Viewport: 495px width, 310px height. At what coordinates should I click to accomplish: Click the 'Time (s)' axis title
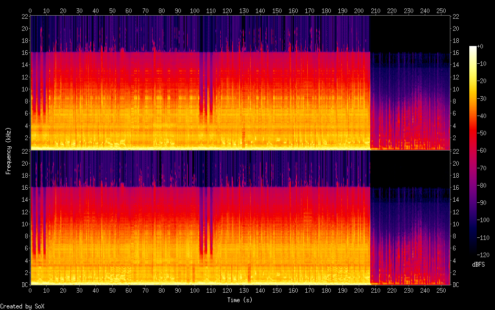[x=240, y=300]
